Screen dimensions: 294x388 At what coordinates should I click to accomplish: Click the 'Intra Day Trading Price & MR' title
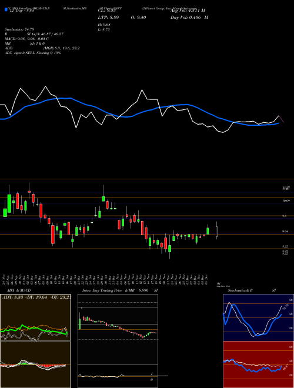[108, 290]
